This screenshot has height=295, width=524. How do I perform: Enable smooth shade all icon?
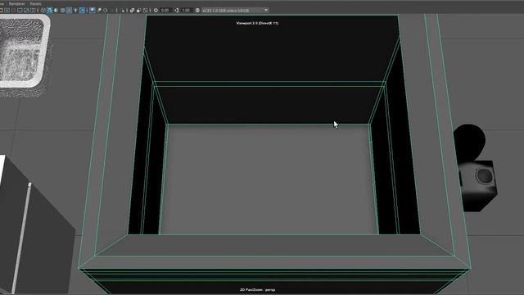pyautogui.click(x=49, y=11)
